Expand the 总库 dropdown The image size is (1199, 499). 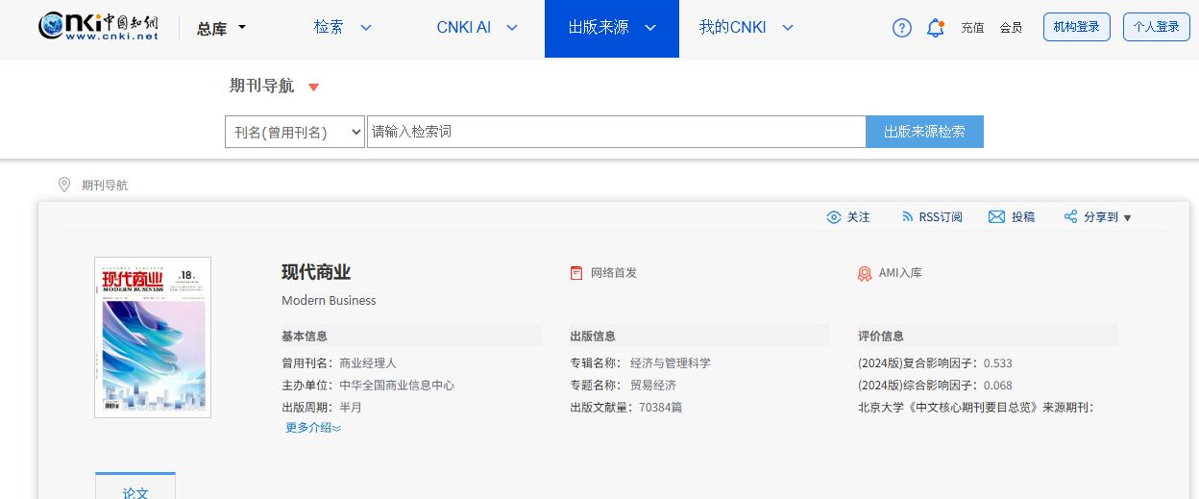[x=222, y=28]
